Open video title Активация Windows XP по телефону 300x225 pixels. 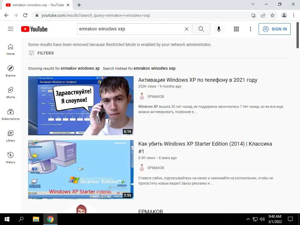pyautogui.click(x=198, y=80)
